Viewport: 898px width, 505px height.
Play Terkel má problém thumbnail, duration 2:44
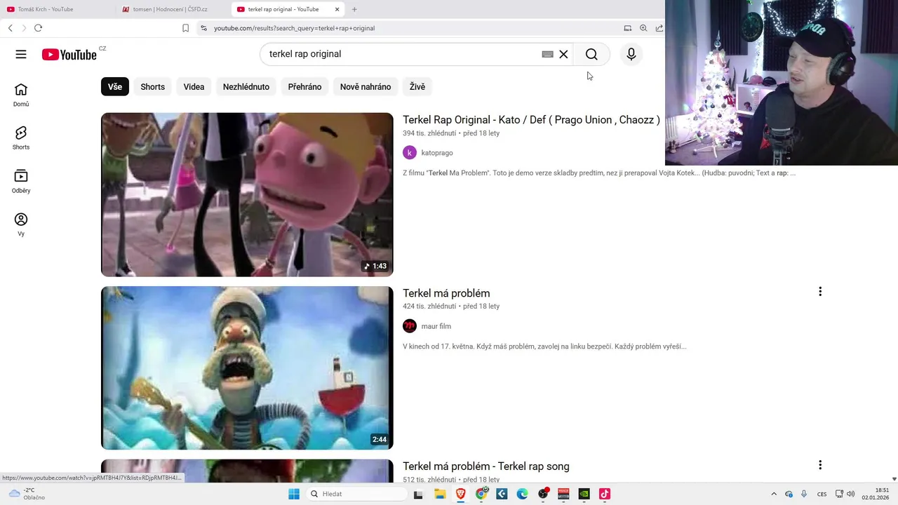[247, 368]
